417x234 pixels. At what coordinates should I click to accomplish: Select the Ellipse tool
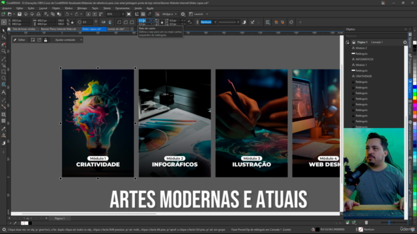click(3, 78)
